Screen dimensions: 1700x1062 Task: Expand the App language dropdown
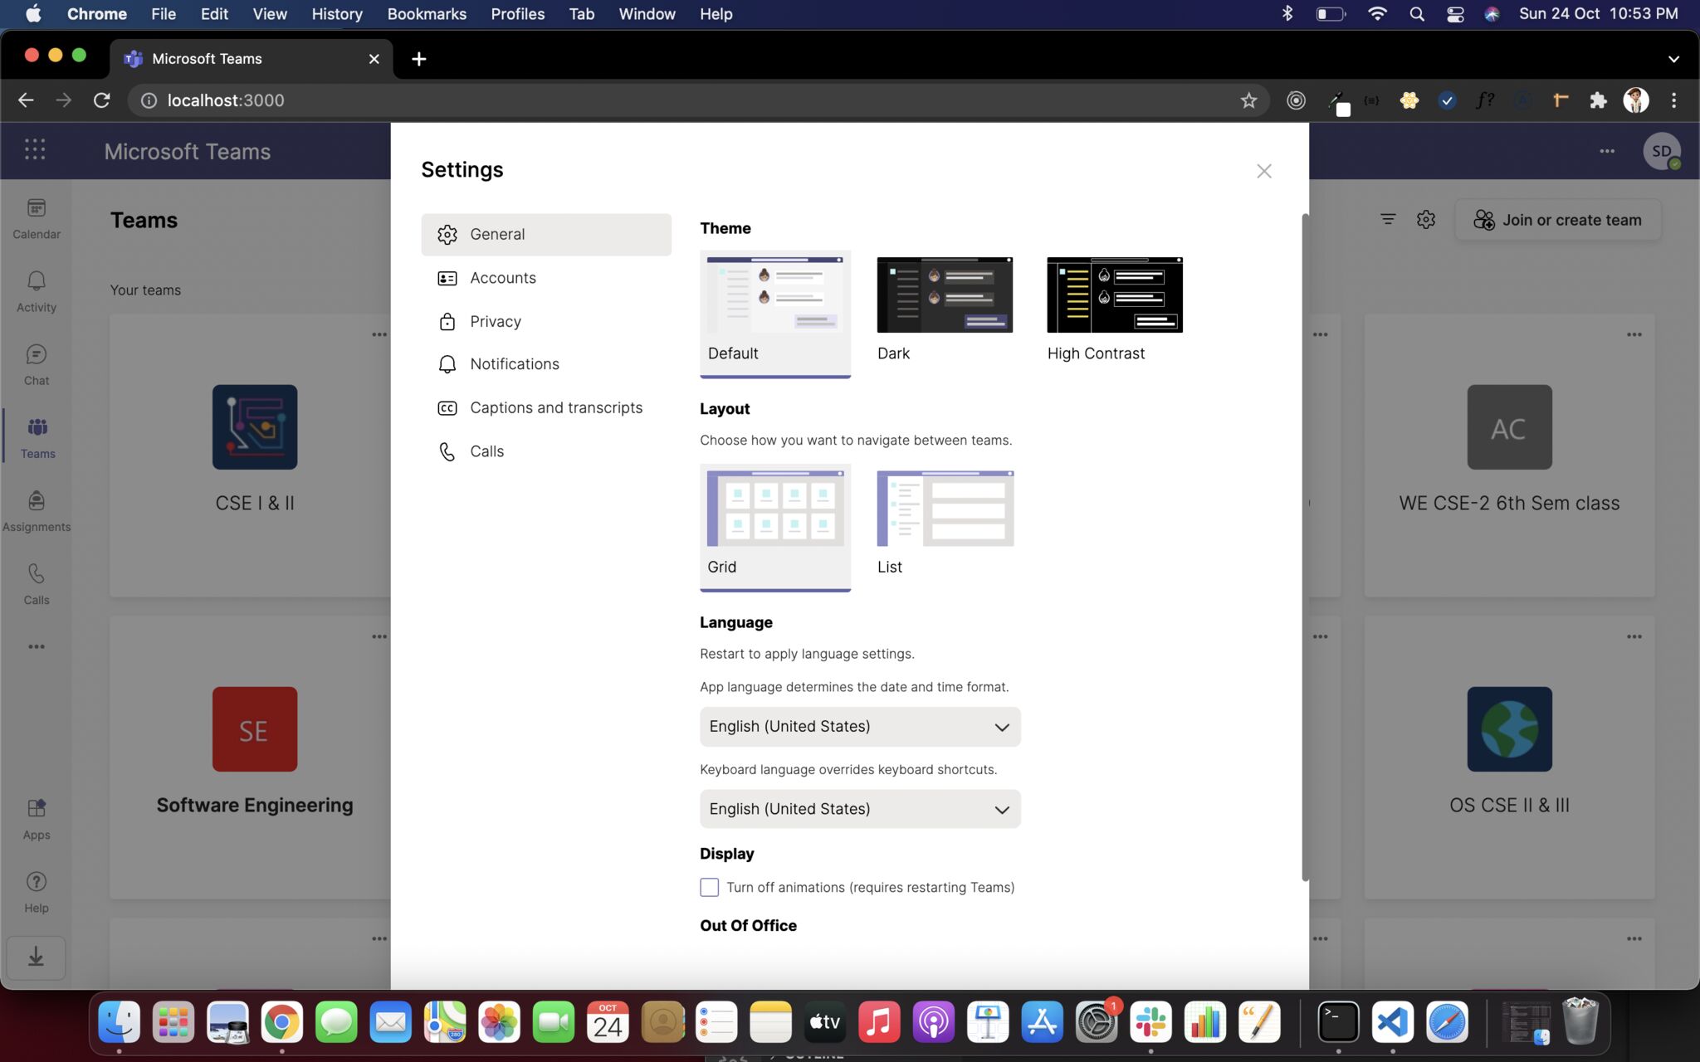point(860,727)
